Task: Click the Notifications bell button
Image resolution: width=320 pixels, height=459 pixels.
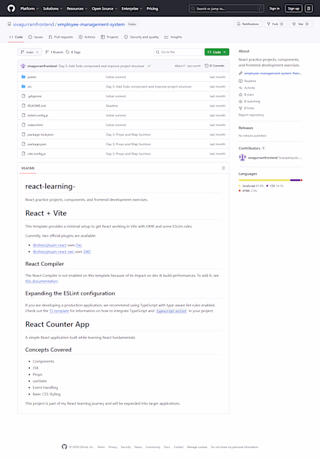Action: click(x=248, y=24)
